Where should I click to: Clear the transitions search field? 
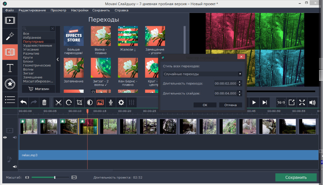click(53, 28)
